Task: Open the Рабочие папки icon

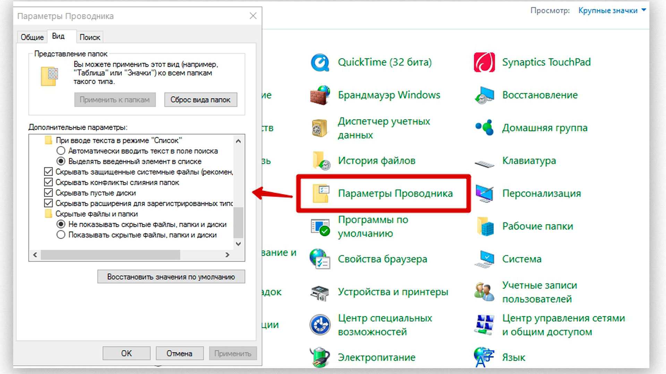Action: (x=485, y=226)
